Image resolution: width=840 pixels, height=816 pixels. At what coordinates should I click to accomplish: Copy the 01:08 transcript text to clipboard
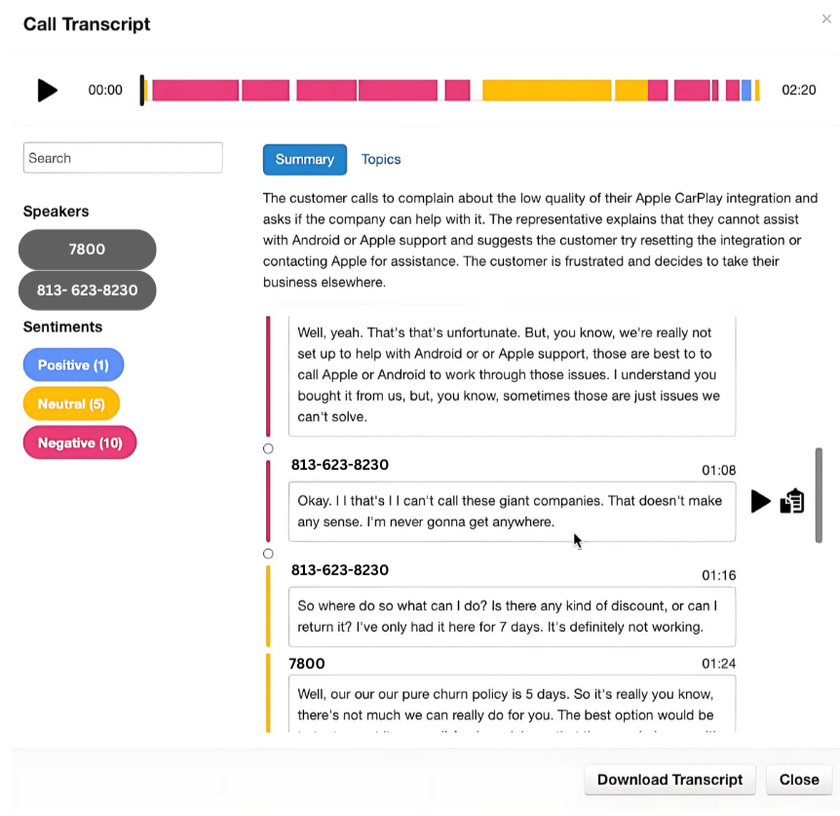[792, 501]
